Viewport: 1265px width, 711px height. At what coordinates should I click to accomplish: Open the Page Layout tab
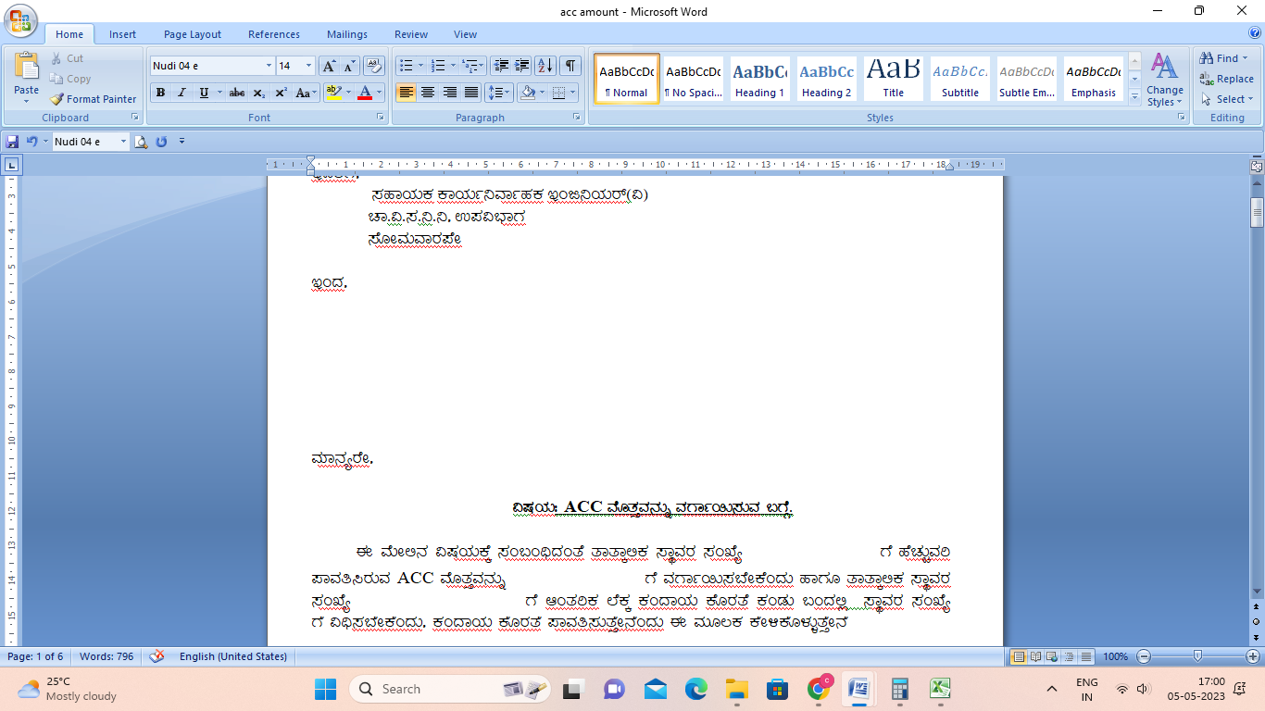(193, 34)
